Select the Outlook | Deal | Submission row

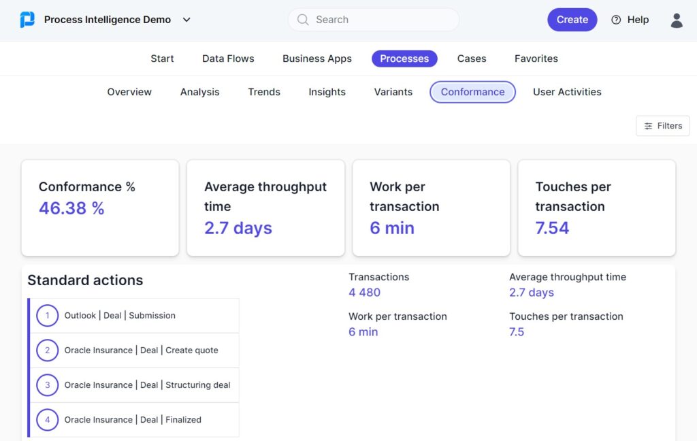pos(133,316)
